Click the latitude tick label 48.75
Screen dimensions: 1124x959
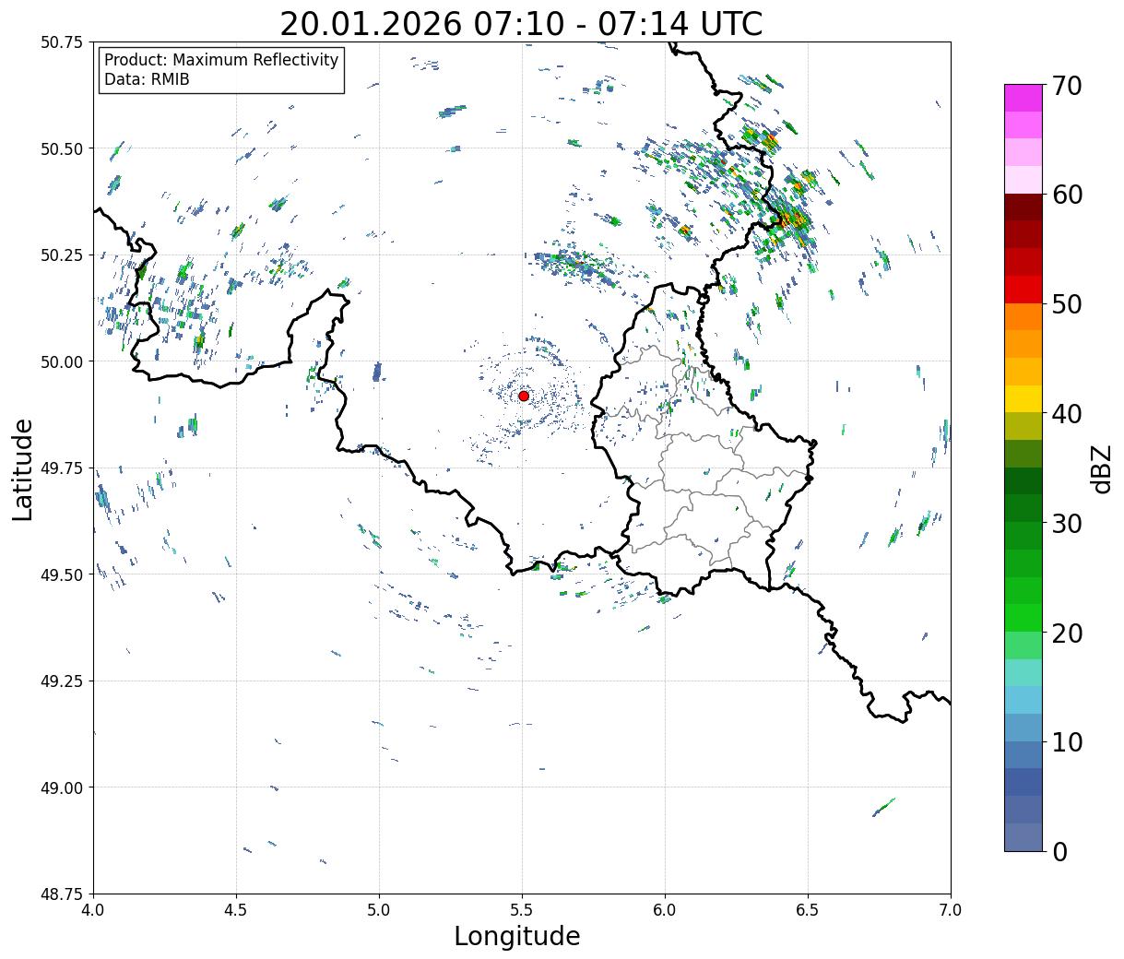pos(62,894)
